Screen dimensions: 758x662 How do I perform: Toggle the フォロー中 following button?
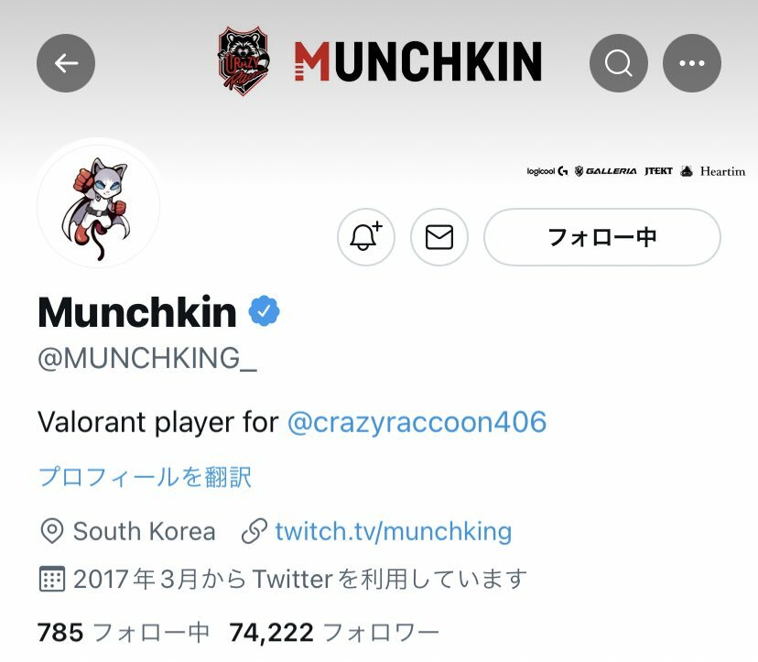click(x=601, y=237)
